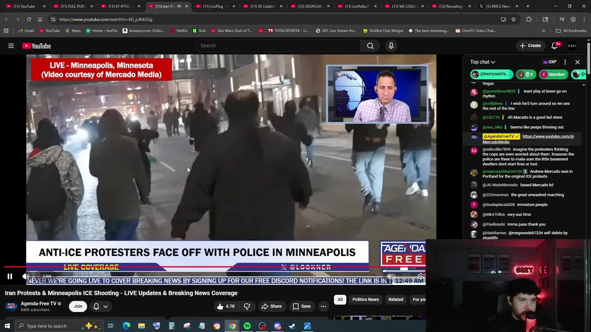Launch Microsoft Edge from the taskbar
Image resolution: width=591 pixels, height=332 pixels.
click(x=126, y=326)
